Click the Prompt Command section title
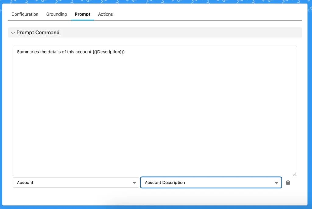This screenshot has width=312, height=209. click(x=38, y=33)
